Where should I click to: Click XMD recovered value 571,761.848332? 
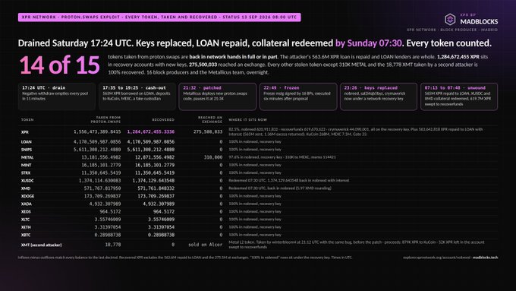(x=156, y=188)
